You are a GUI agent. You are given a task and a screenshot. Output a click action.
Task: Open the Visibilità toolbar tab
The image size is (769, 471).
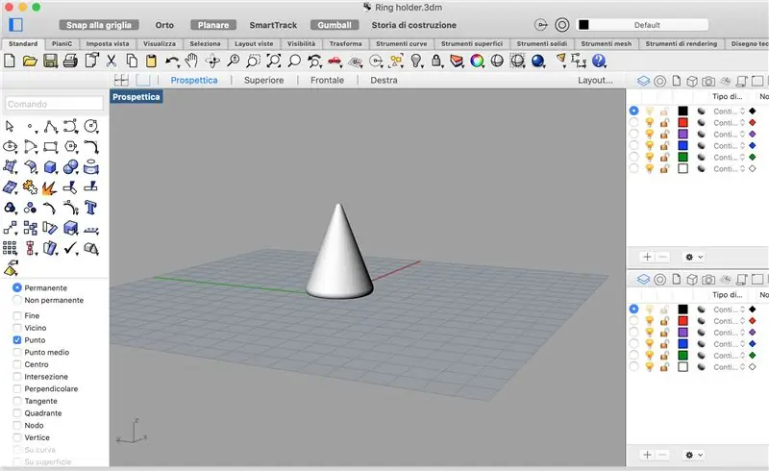[x=301, y=43]
